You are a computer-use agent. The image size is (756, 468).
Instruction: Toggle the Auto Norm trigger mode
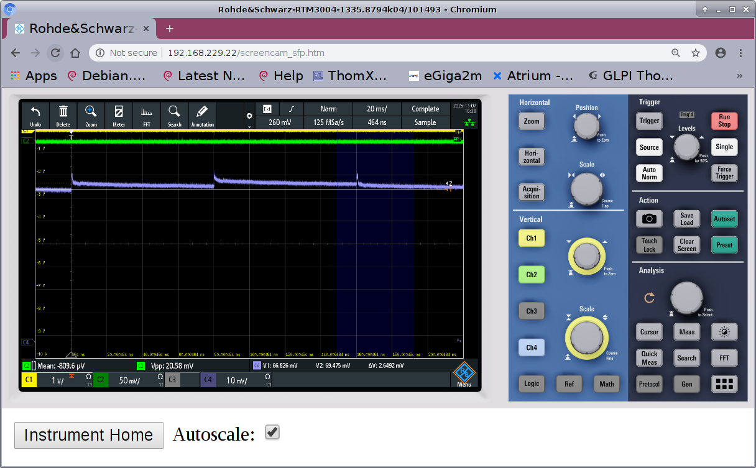click(649, 173)
